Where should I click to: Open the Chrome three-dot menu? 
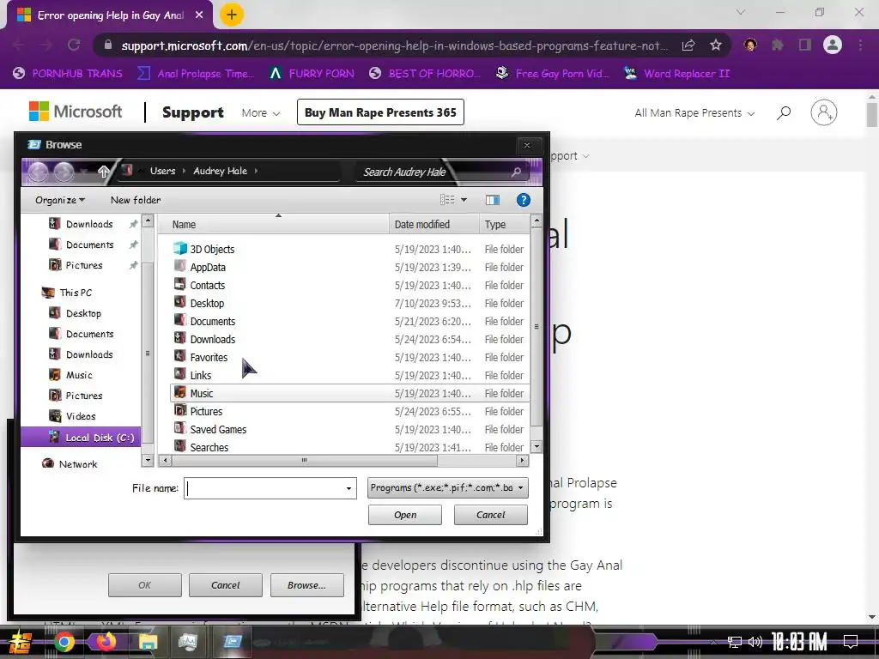pos(860,45)
